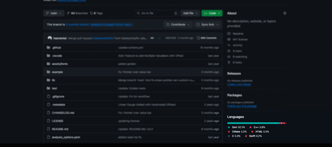The width and height of the screenshot is (332, 147).
Task: Expand the Add file dropdown
Action: [x=190, y=13]
